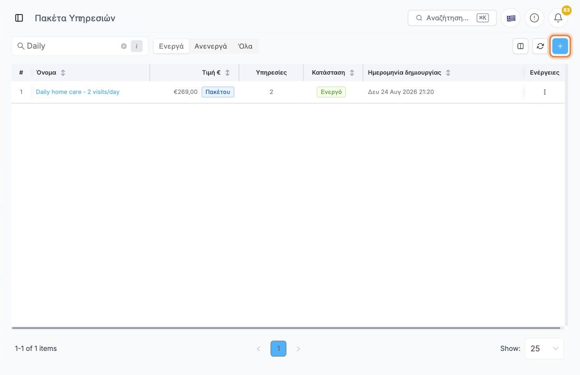Open the notifications bell

[558, 18]
